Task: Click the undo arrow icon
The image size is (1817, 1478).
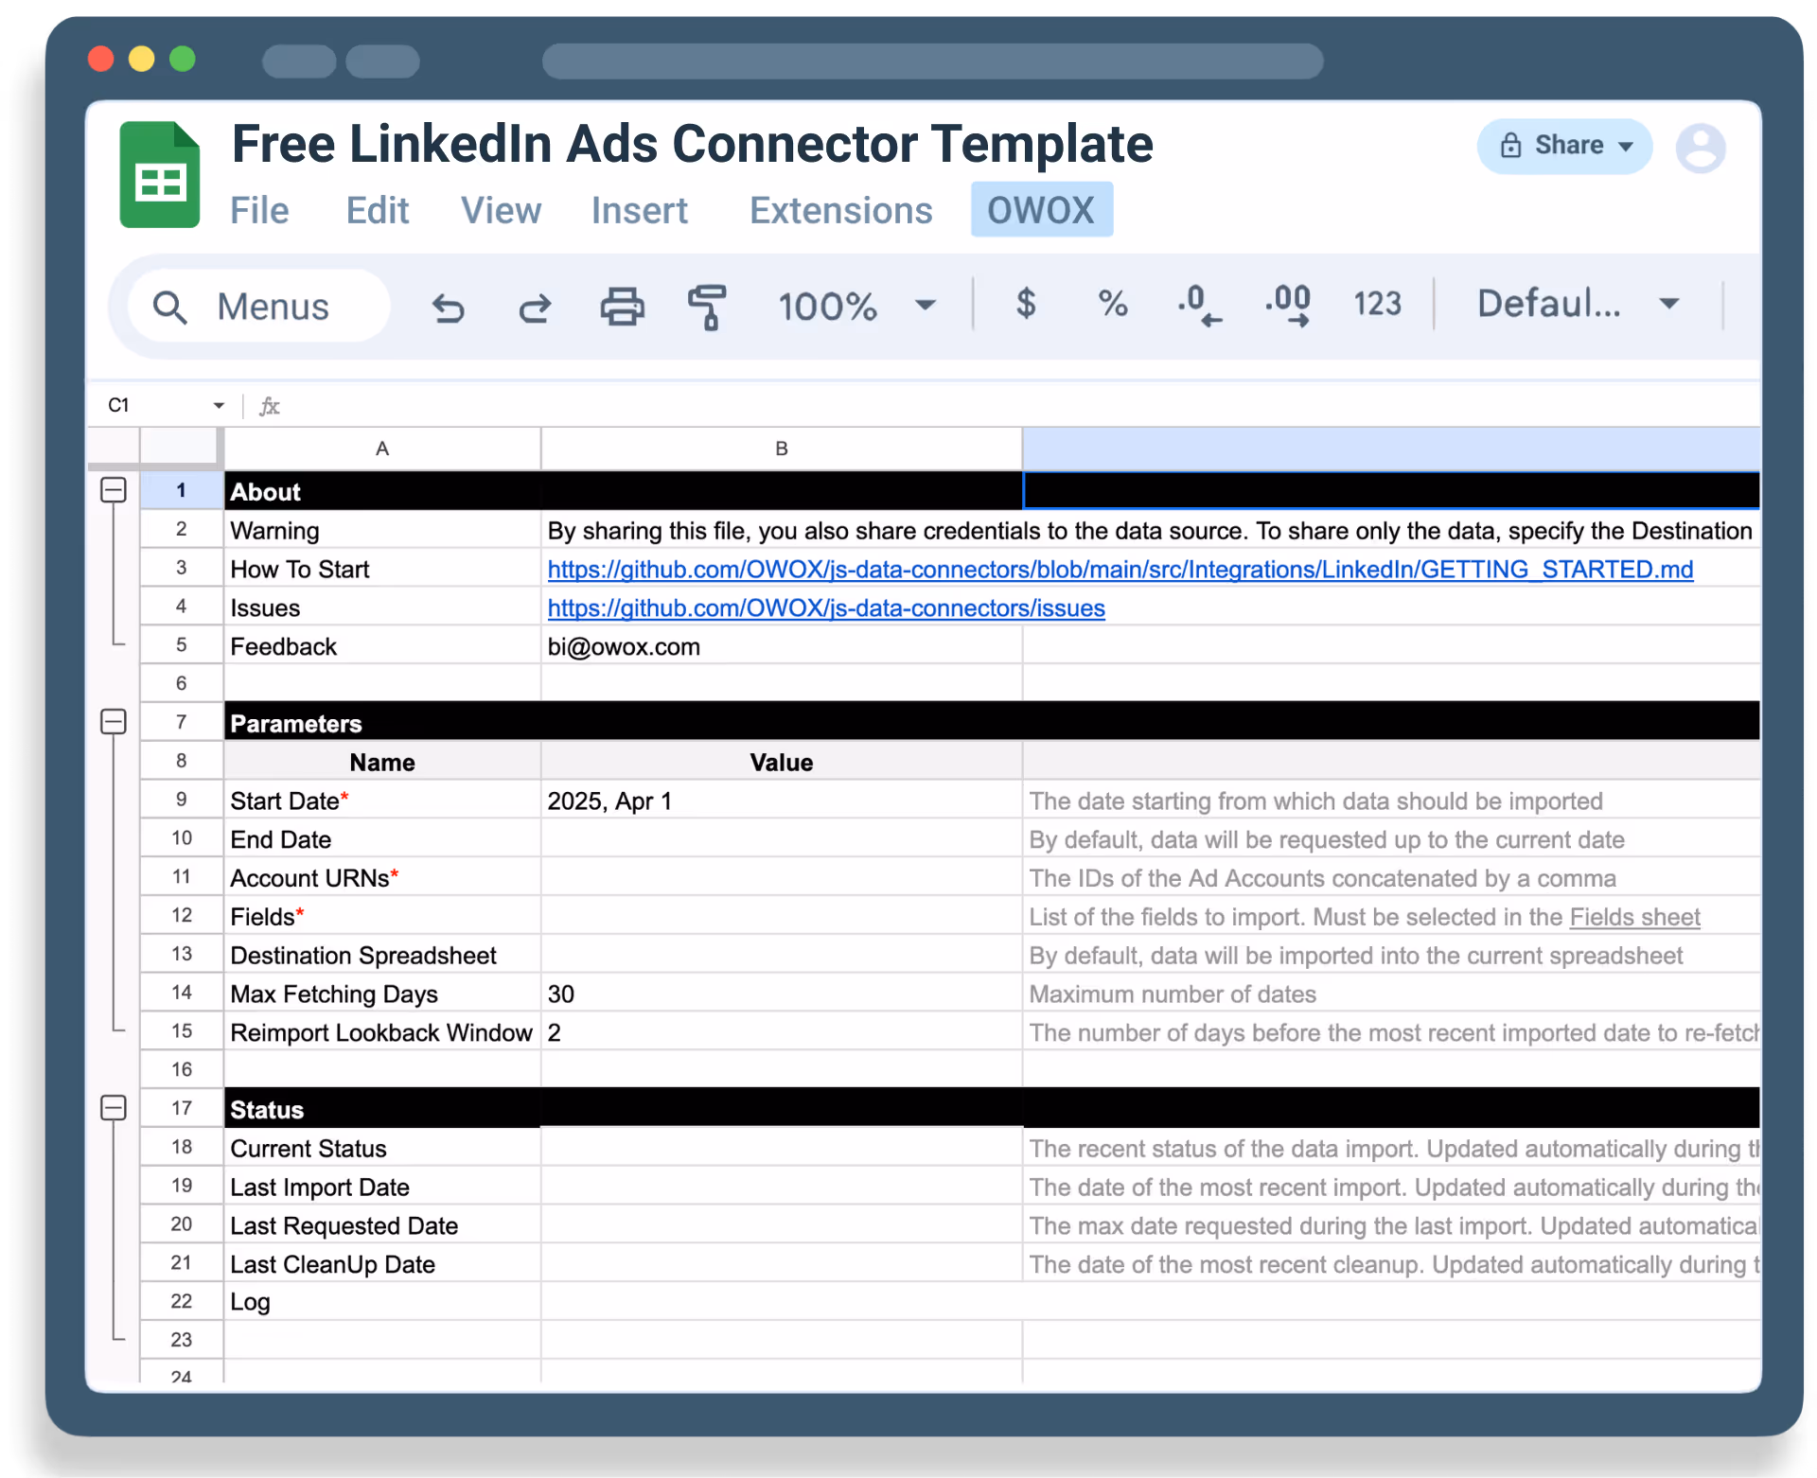Action: pos(449,308)
